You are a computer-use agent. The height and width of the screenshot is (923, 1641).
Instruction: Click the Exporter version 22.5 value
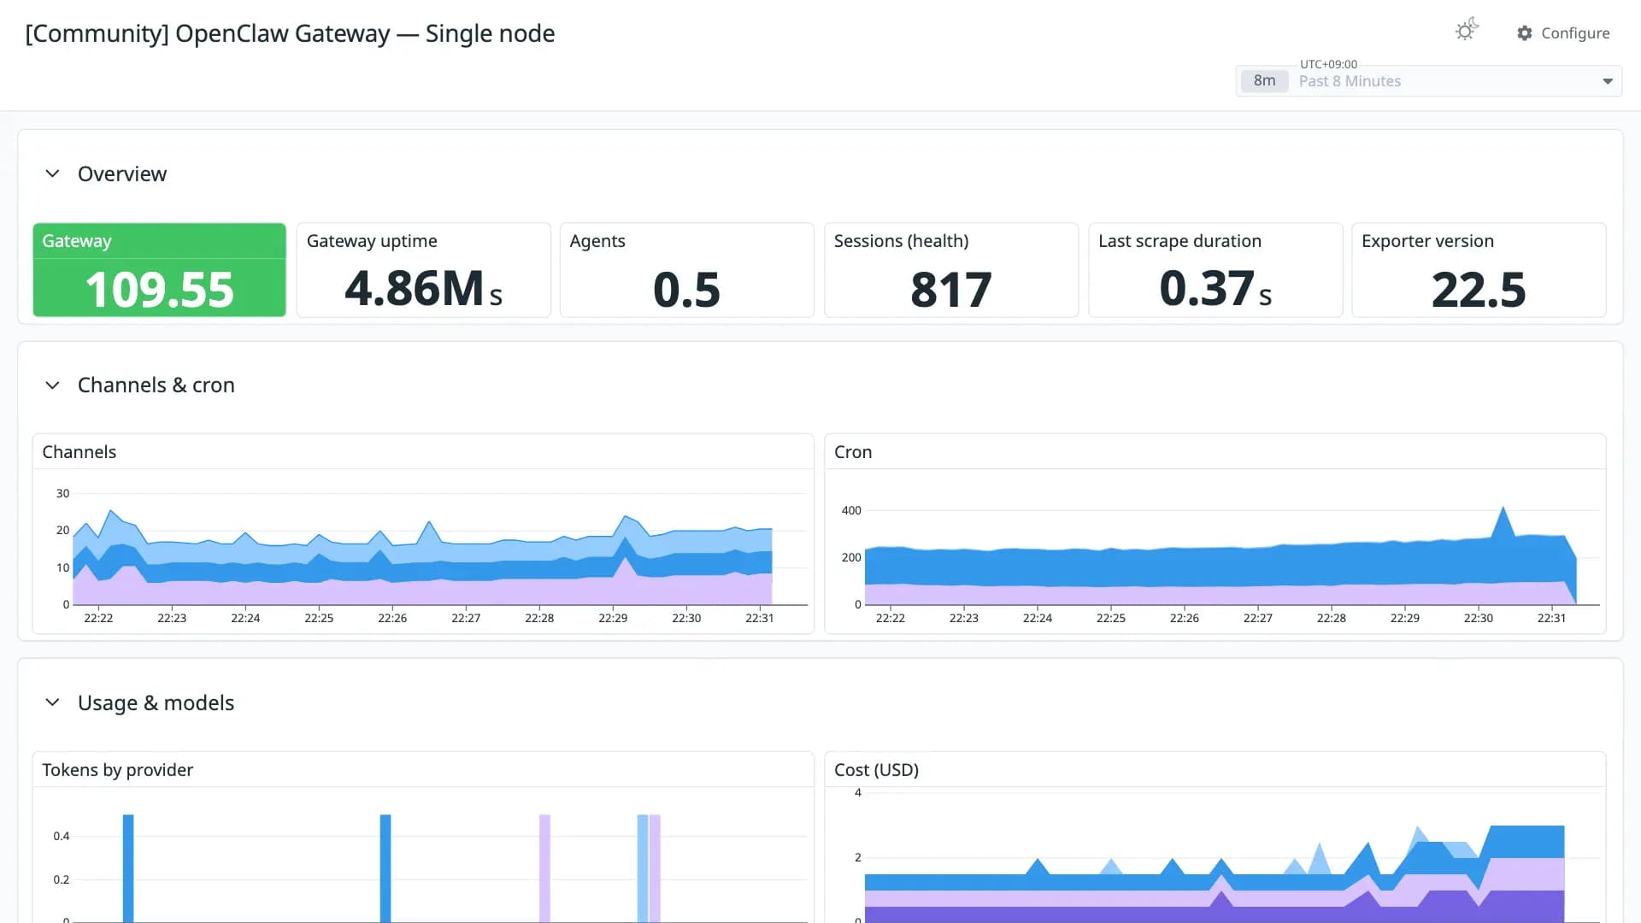(x=1479, y=289)
